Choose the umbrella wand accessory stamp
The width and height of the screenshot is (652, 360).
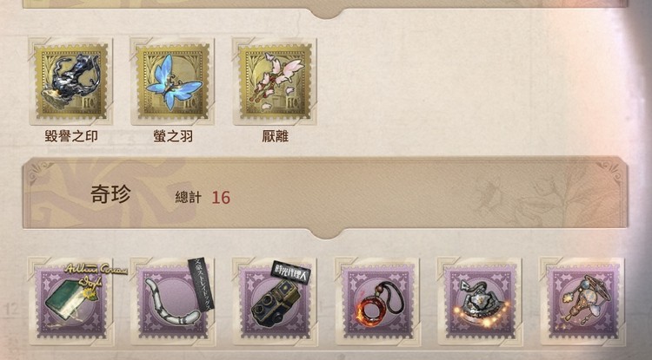pos(582,302)
